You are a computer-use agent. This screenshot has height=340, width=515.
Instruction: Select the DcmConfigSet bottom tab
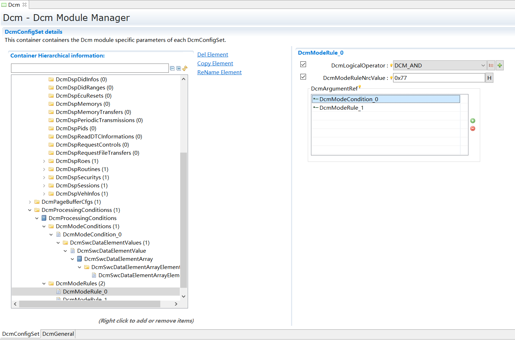pos(21,334)
